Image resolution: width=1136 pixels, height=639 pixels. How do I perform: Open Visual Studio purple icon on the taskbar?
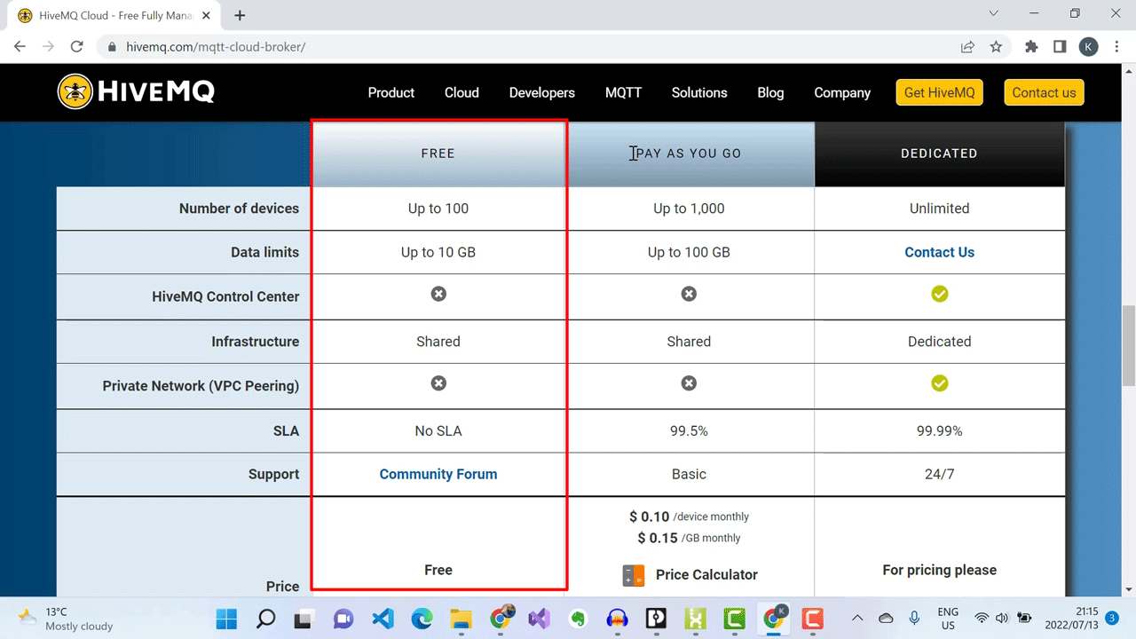point(539,618)
